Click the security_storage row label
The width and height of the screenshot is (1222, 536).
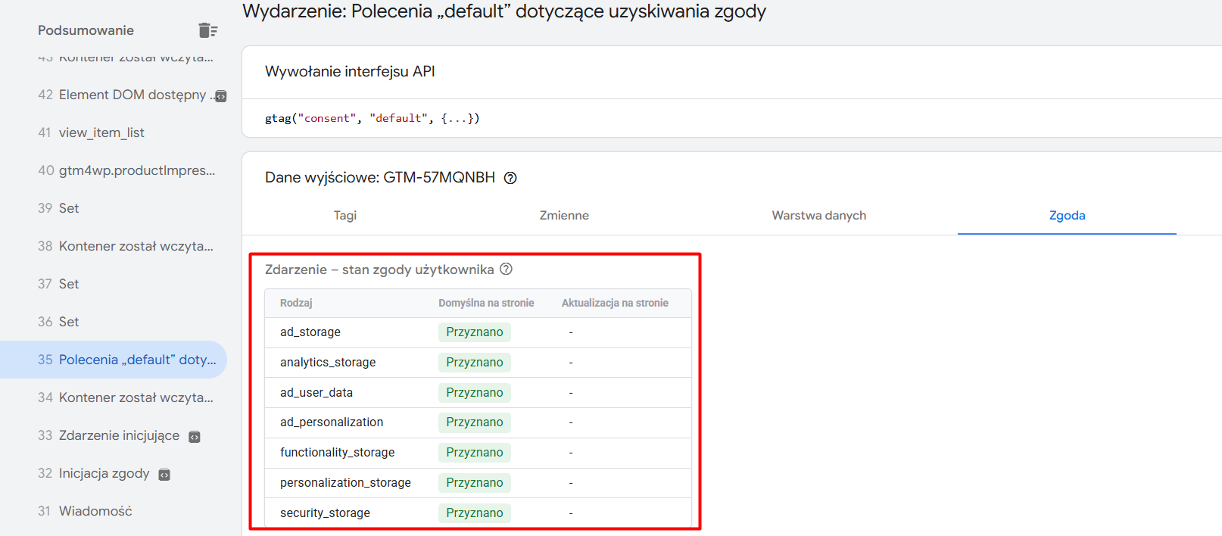(325, 513)
